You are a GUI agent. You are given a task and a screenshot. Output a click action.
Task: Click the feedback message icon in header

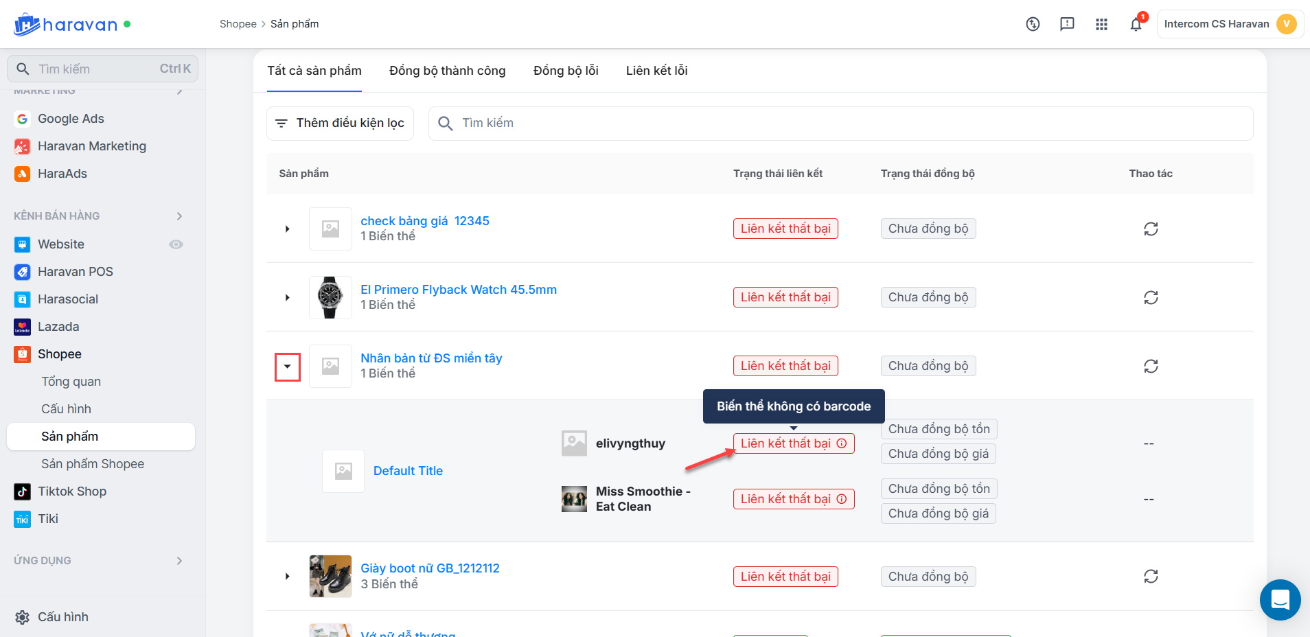coord(1067,25)
